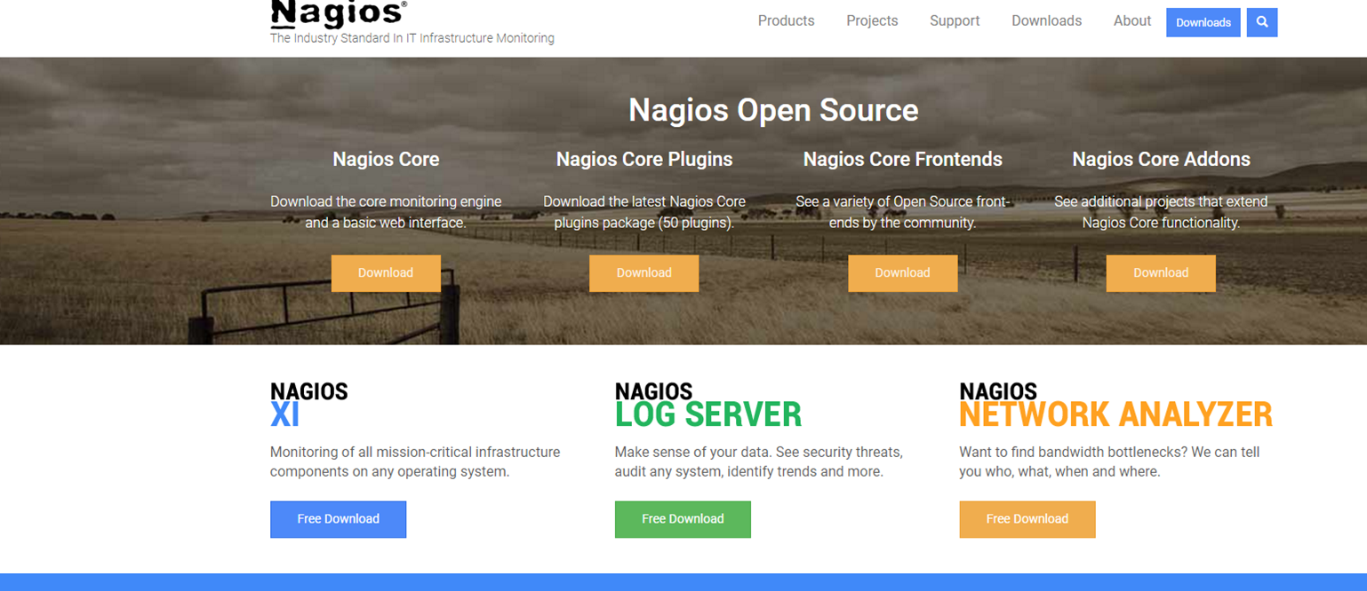This screenshot has width=1367, height=591.
Task: Click the Nagios Core heading
Action: [386, 160]
